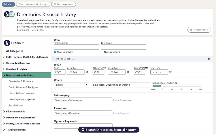
Task: Click info icon next to Year Of Death range
Action: [x=170, y=72]
